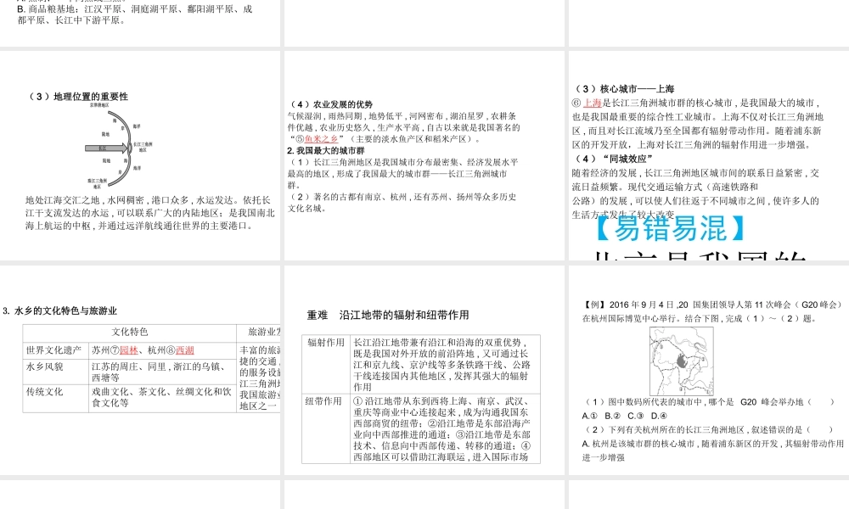Click the cell 戏曲文化、茶文化、丝绸文化和饮食文化等
This screenshot has height=509, width=849.
(x=162, y=397)
